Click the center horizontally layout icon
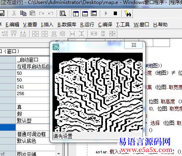The width and height of the screenshot is (182, 156). [x=36, y=34]
